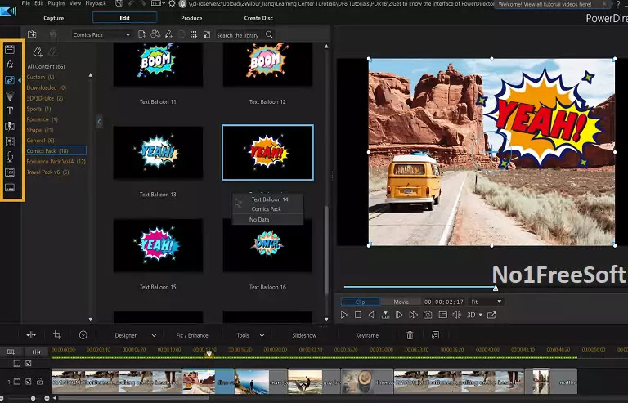Image resolution: width=628 pixels, height=403 pixels.
Task: Switch to the Produce tab
Action: (x=191, y=17)
